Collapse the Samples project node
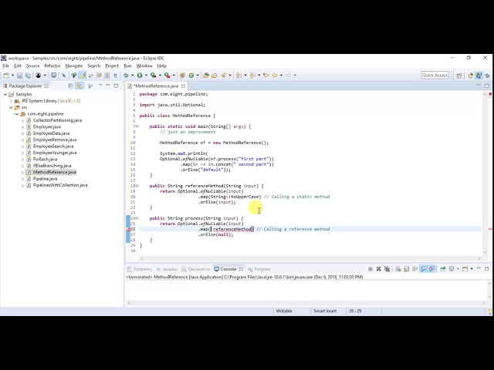 click(5, 94)
